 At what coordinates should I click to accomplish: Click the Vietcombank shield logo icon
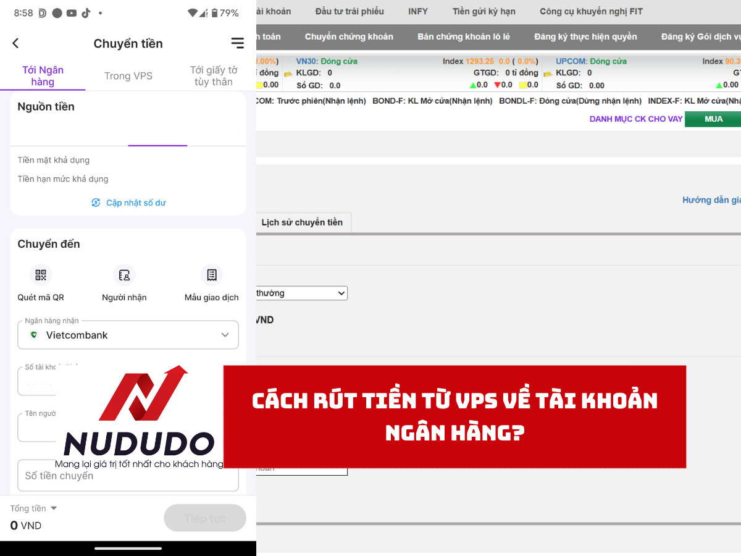point(34,335)
